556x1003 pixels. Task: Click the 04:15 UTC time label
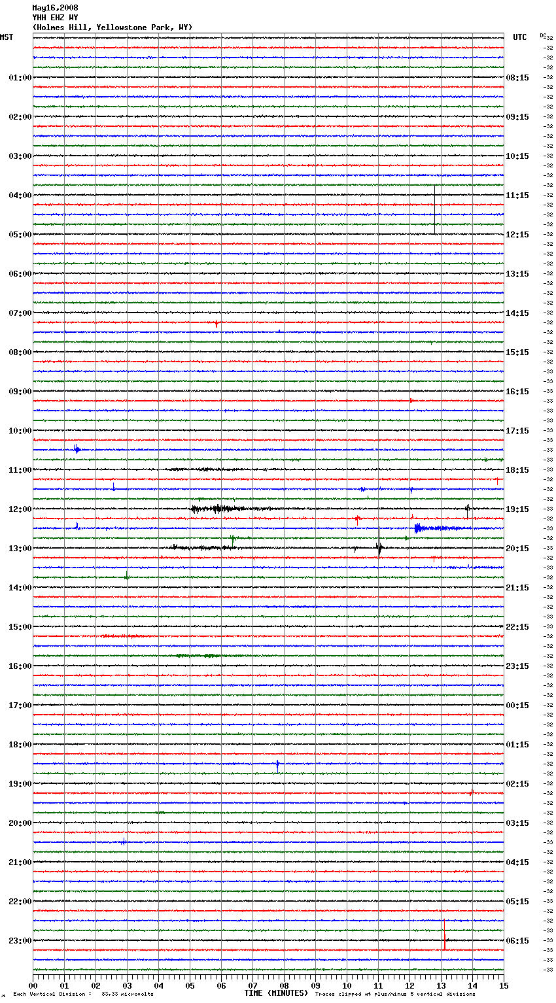pos(517,862)
